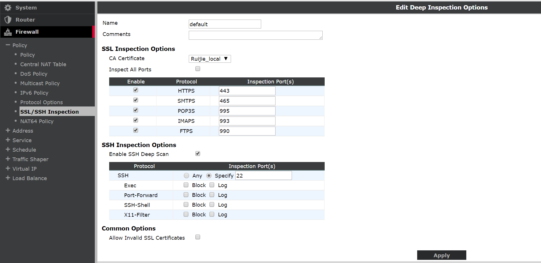Viewport: 541px width, 263px height.
Task: Check the SSH-Shell Log checkbox
Action: [x=212, y=204]
